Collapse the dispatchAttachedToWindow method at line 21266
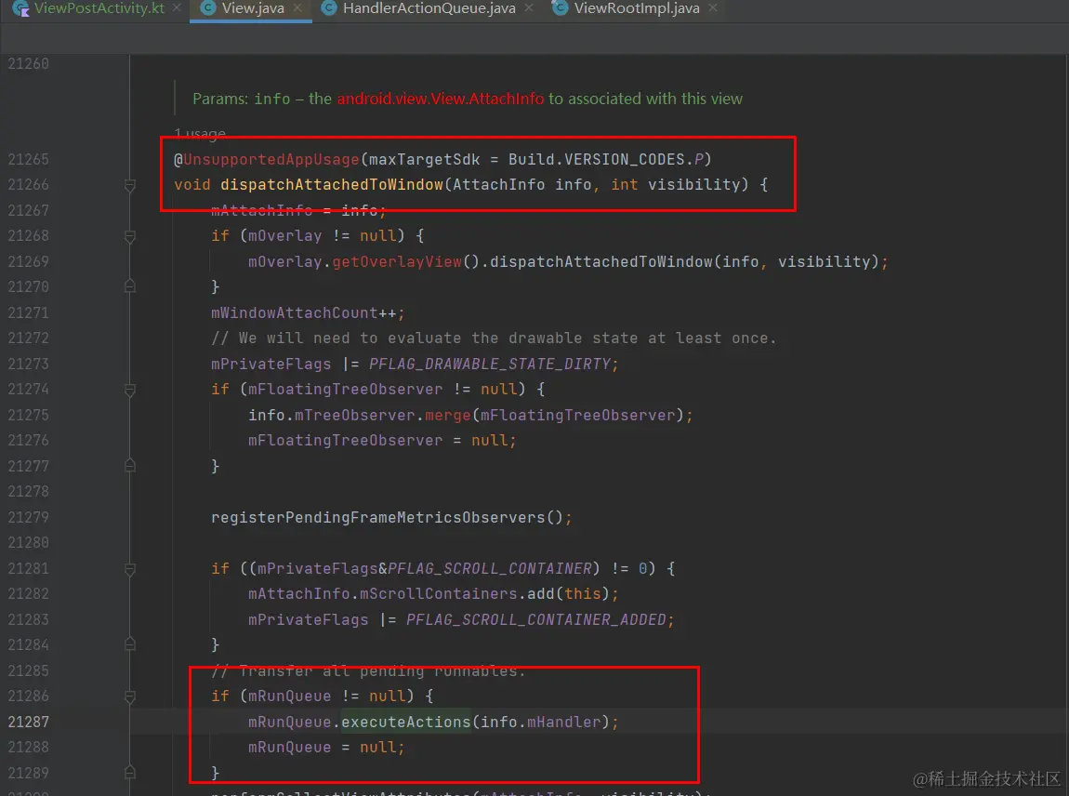This screenshot has height=796, width=1069. click(129, 186)
